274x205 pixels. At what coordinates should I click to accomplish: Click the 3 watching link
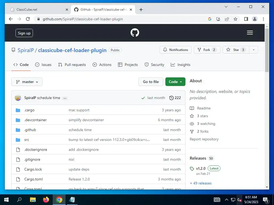point(203,124)
